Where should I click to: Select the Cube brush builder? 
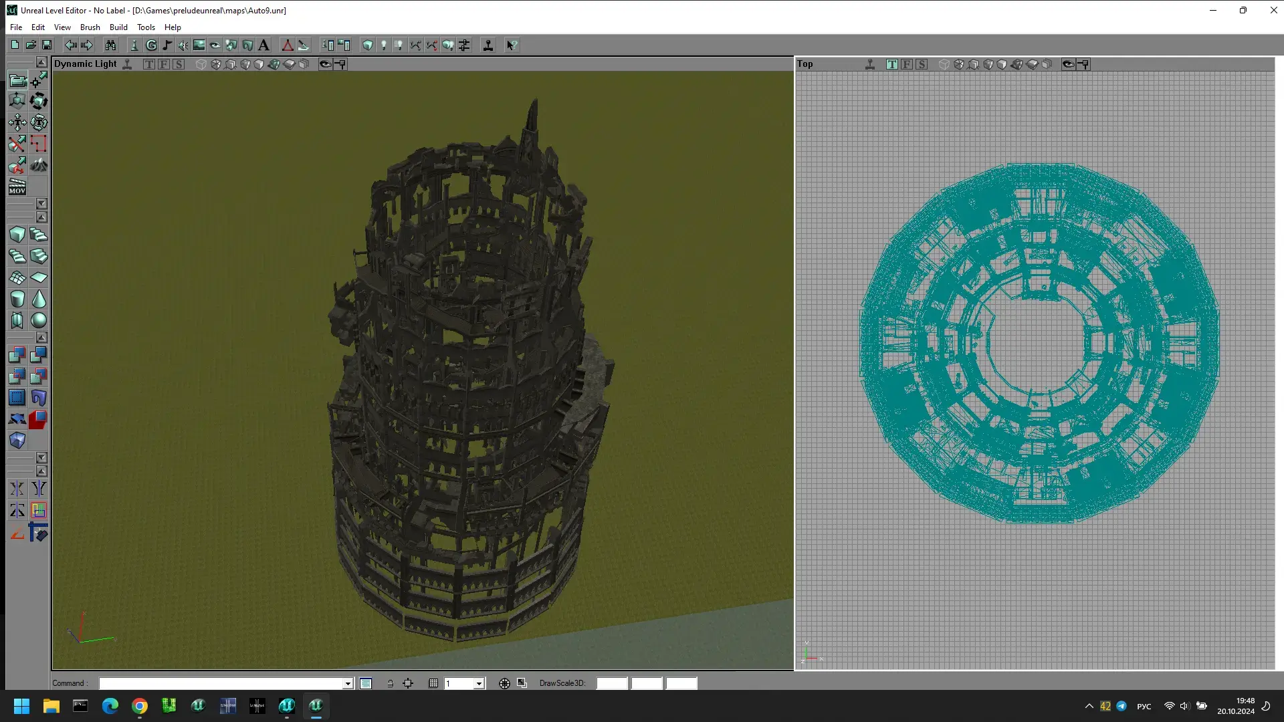pyautogui.click(x=17, y=235)
